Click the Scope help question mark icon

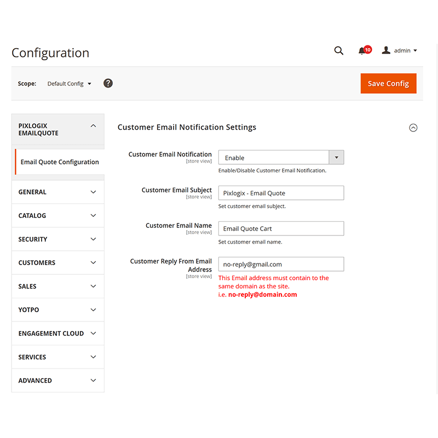[x=108, y=83]
